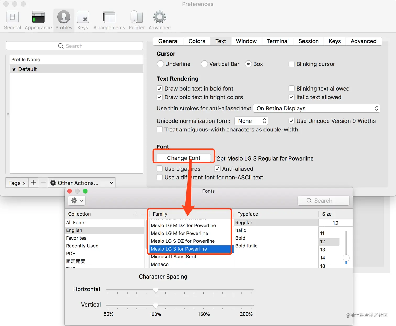Enable the Blinking cursor checkbox

coord(291,64)
